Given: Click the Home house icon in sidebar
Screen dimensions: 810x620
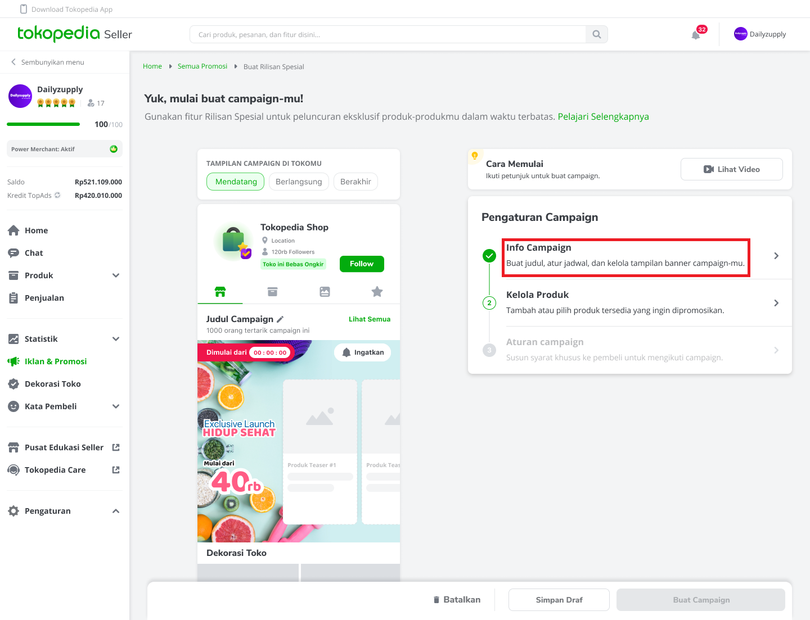Looking at the screenshot, I should [x=13, y=230].
